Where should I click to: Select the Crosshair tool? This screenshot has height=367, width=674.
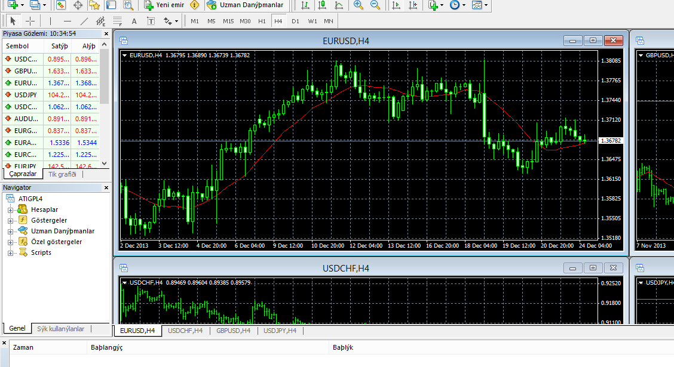pos(30,21)
